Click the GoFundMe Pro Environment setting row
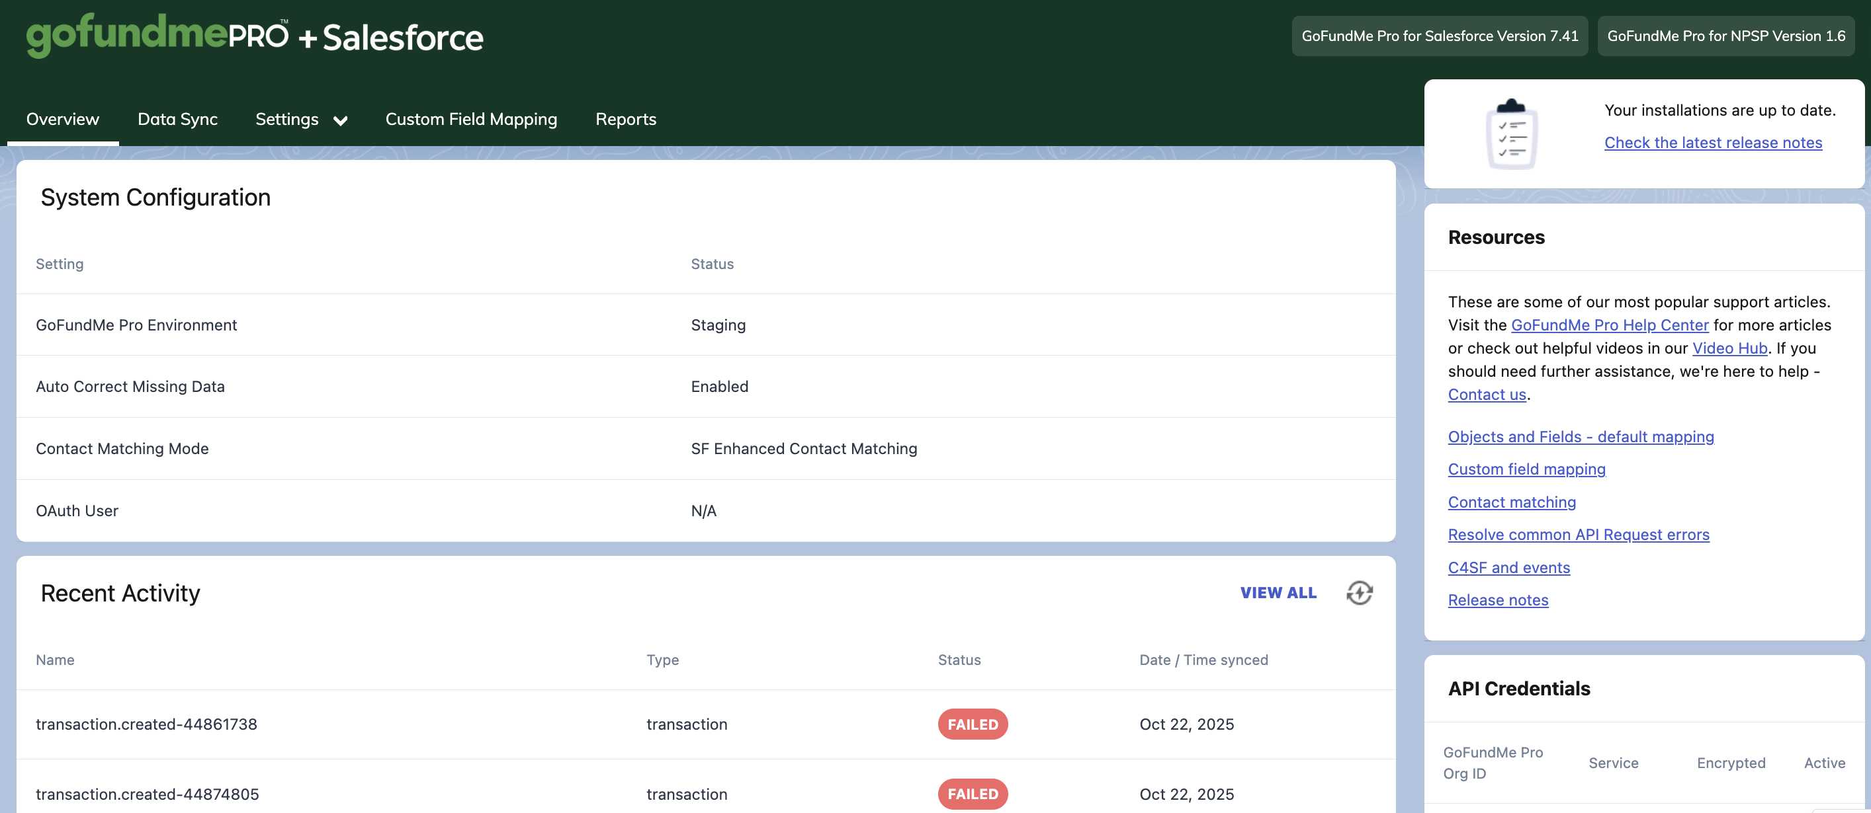 [705, 325]
